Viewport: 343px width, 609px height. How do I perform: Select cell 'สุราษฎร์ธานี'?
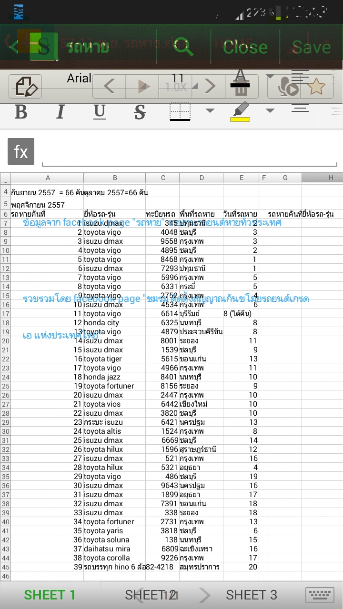tap(202, 449)
